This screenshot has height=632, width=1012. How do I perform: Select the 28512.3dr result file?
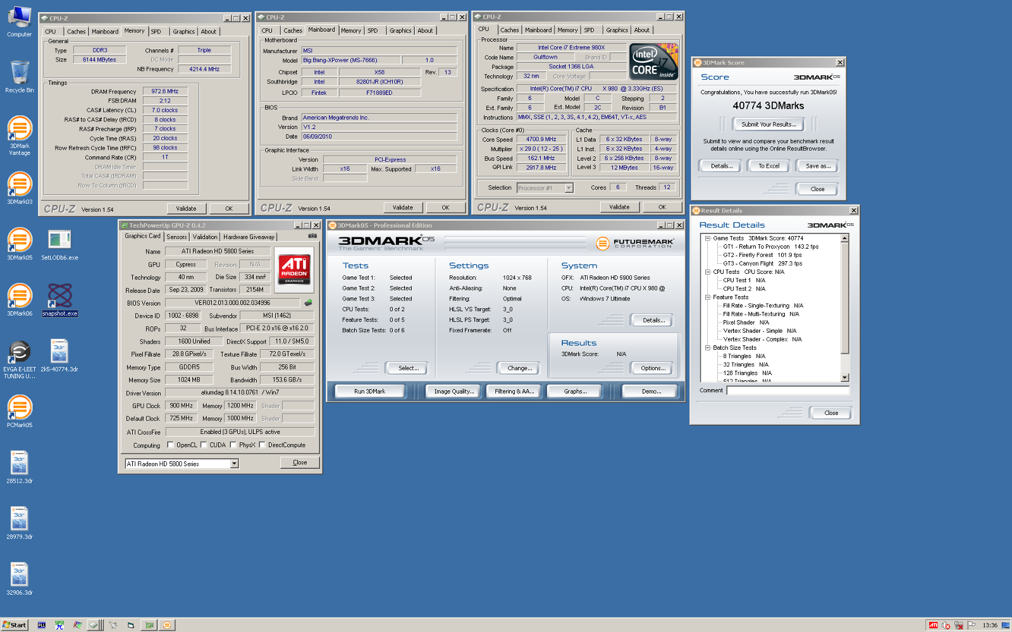click(20, 467)
